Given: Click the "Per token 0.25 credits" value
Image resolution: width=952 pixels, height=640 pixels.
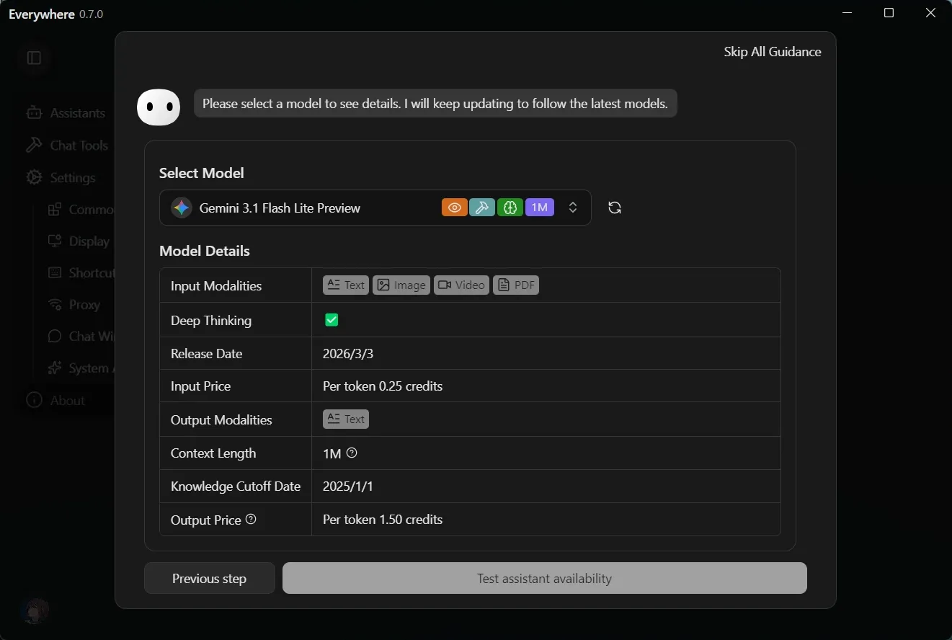Looking at the screenshot, I should point(383,386).
